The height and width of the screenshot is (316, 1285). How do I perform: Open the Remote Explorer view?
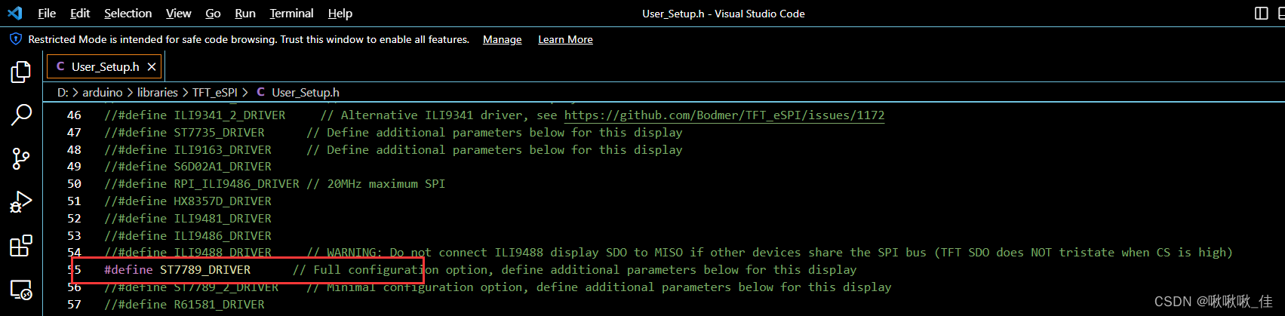[x=21, y=290]
